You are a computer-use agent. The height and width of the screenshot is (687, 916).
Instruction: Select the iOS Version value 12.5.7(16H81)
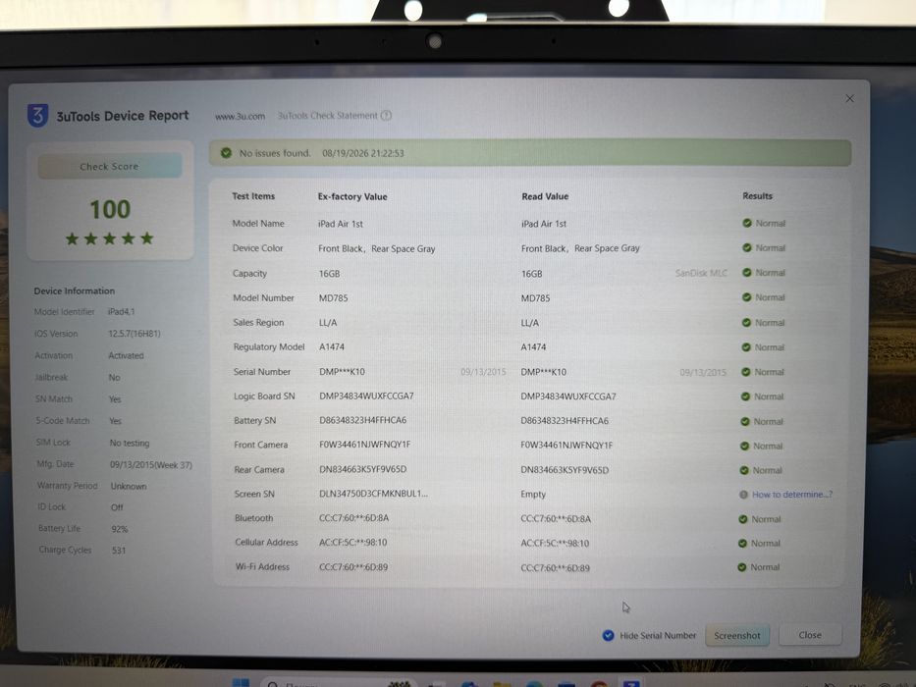tap(135, 334)
